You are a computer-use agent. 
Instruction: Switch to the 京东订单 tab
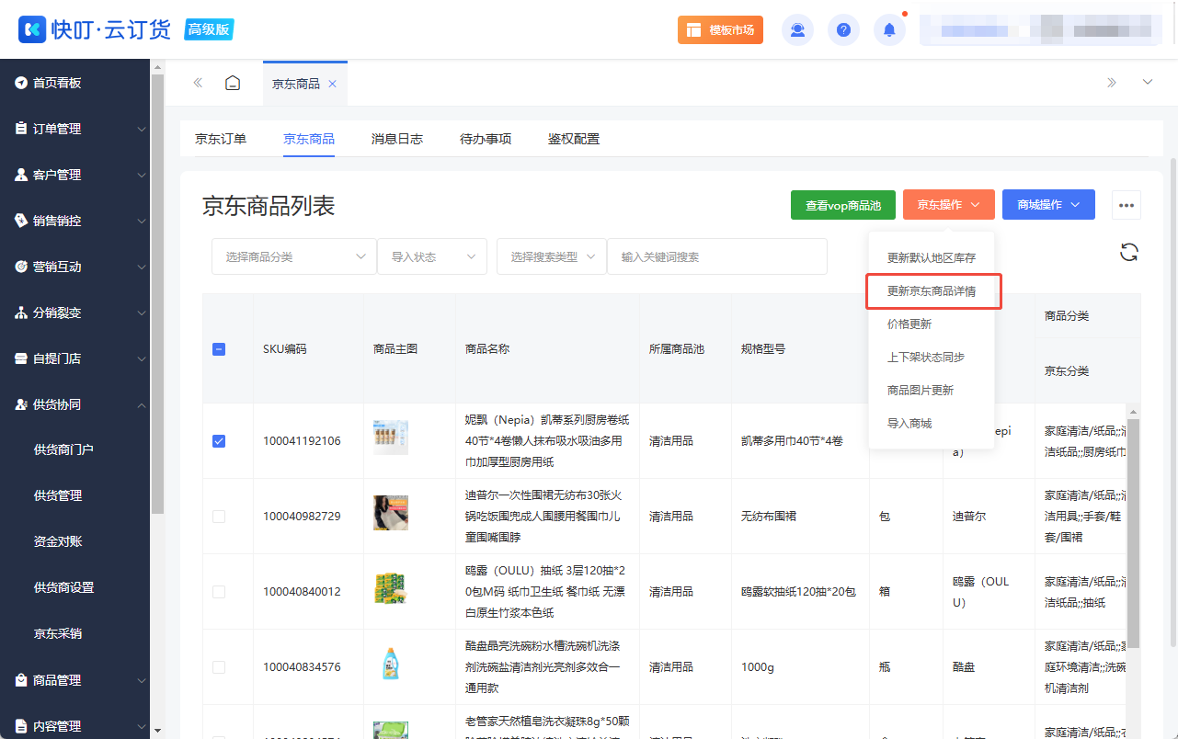(221, 139)
